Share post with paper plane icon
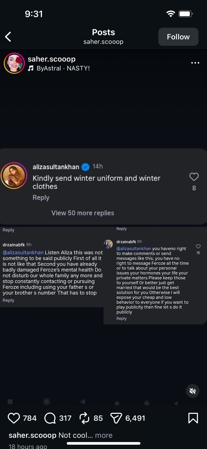Image resolution: width=207 pixels, height=449 pixels. (x=116, y=418)
